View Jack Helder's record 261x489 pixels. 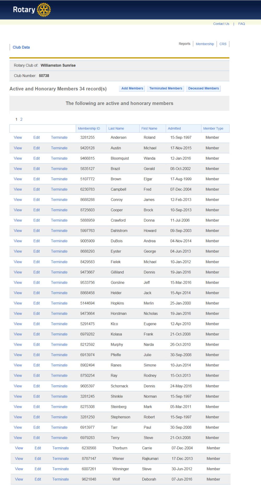(x=18, y=293)
